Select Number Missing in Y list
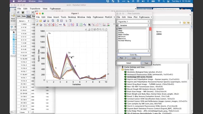 click(124, 41)
